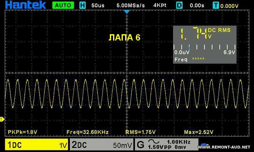Click the 50us timebase value
Screen dimensions: 254x152
[98, 5]
